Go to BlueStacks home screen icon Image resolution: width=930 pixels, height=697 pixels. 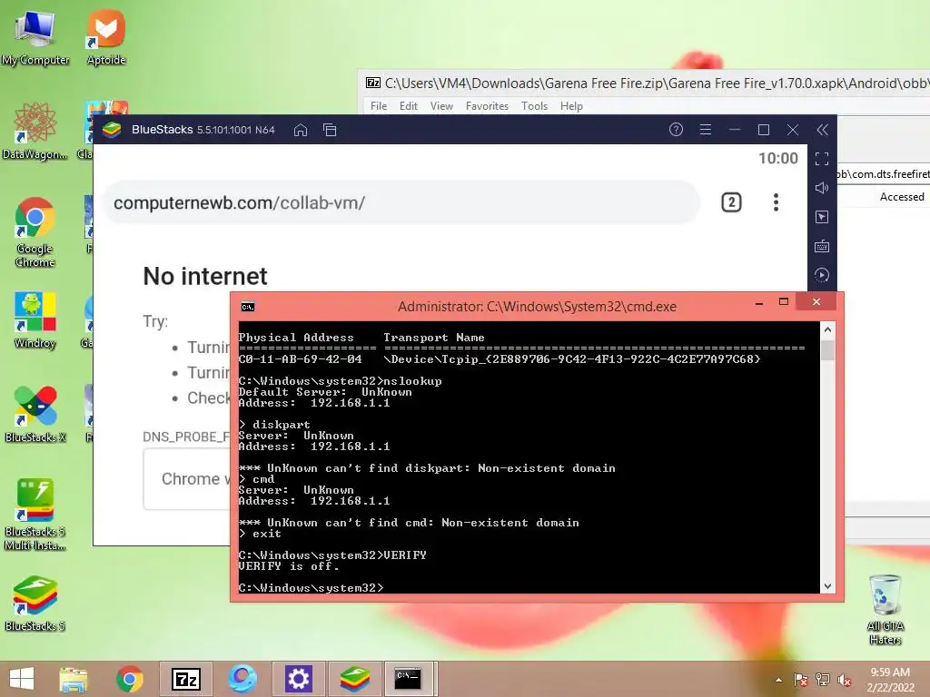(301, 130)
